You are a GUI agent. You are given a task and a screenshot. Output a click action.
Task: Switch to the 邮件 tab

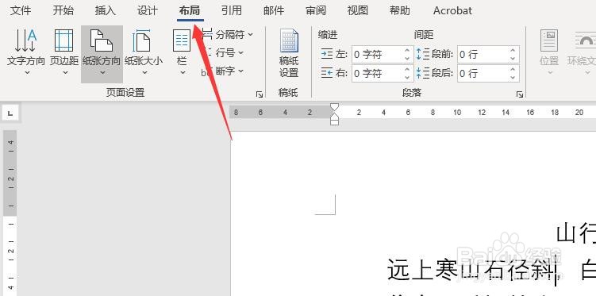pos(274,10)
